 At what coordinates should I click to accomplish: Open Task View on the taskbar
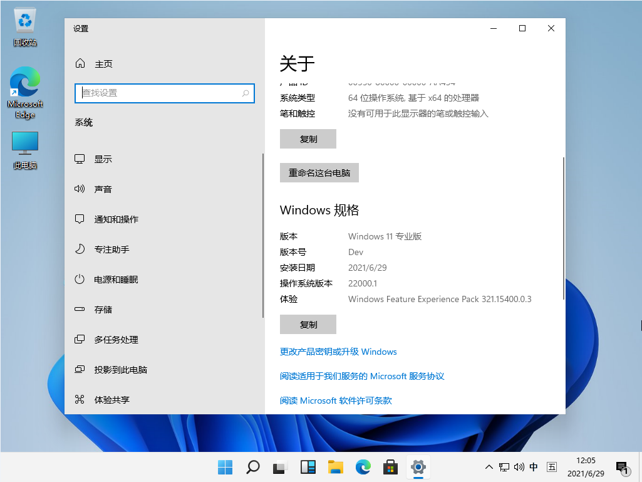(279, 467)
